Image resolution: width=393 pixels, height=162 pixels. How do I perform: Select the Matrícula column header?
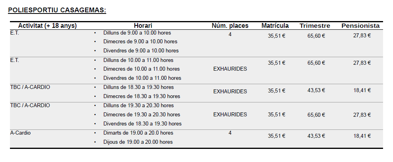pyautogui.click(x=275, y=26)
